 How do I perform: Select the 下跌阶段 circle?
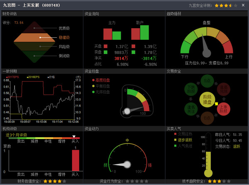pyautogui.click(x=190, y=88)
